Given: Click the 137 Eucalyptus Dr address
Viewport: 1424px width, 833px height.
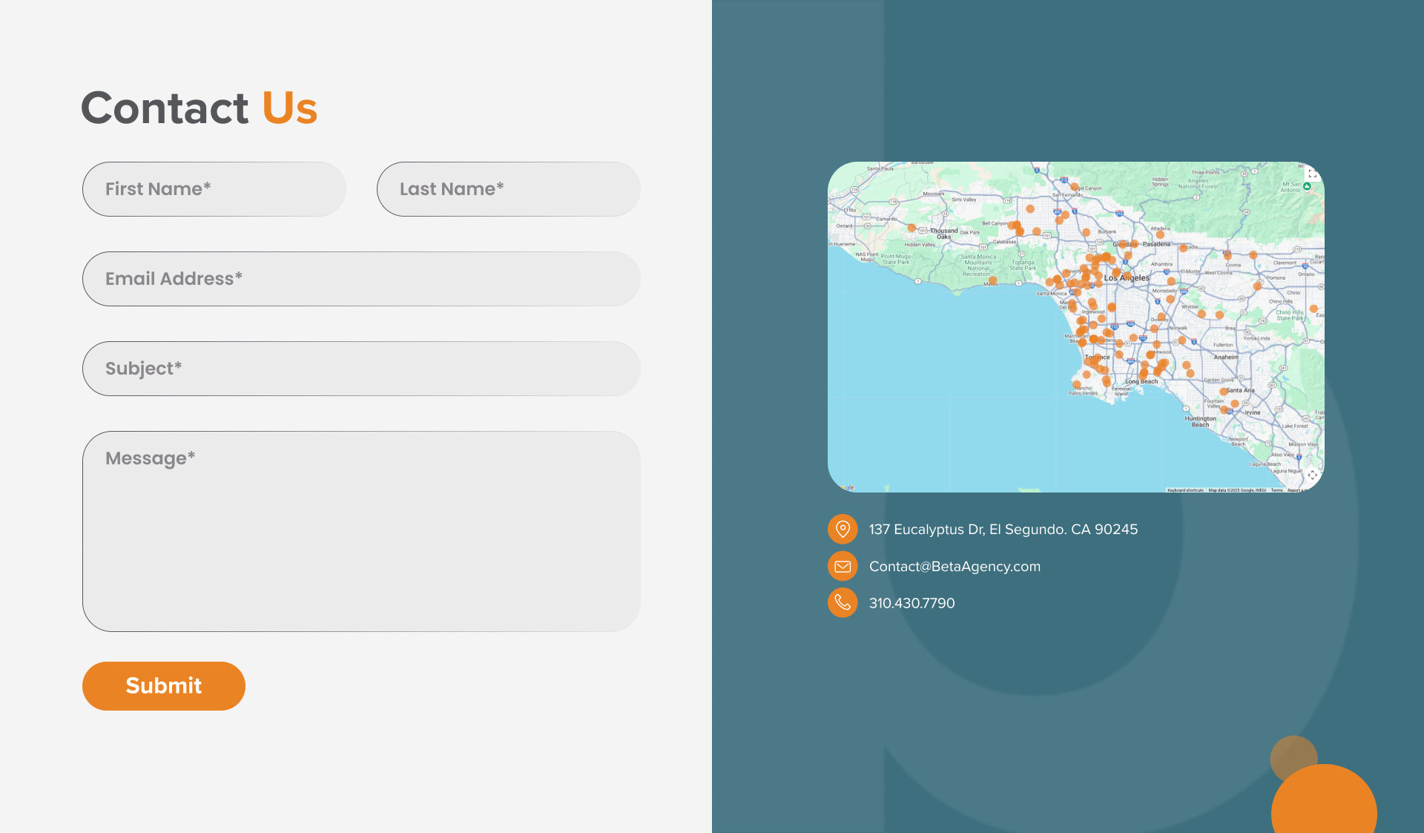Looking at the screenshot, I should [x=1003, y=530].
